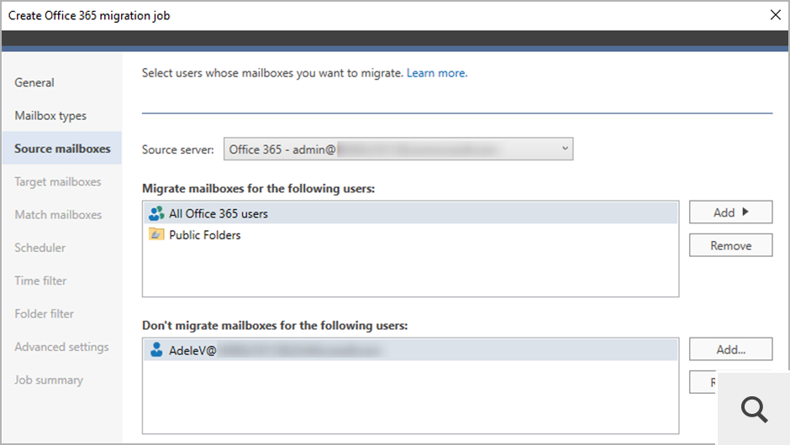
Task: Open the Advanced settings step
Action: [61, 347]
